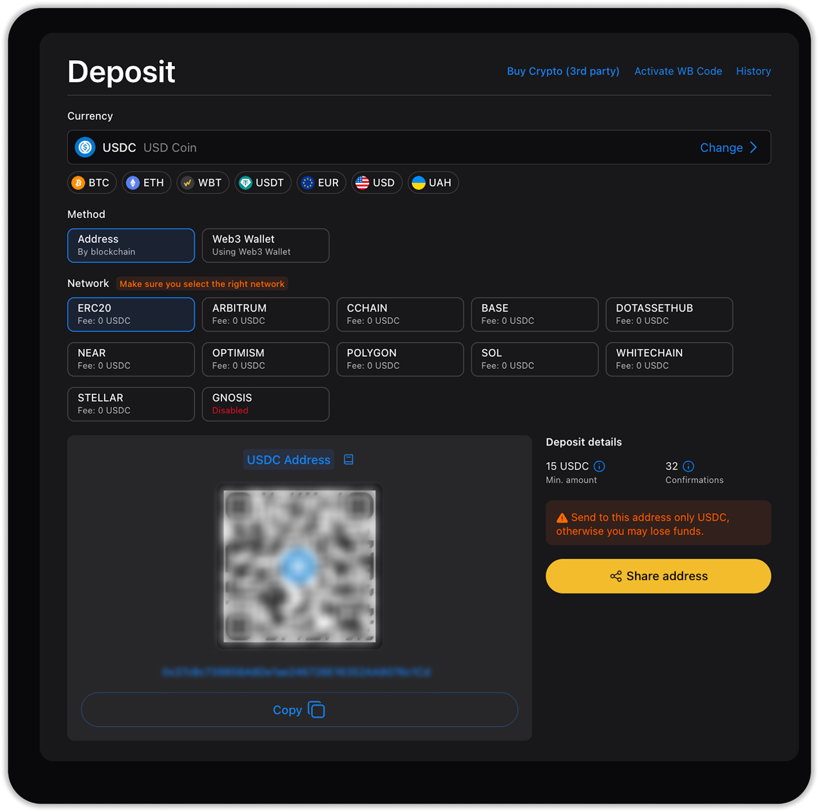Switch network to ARBITRUM

pyautogui.click(x=265, y=314)
